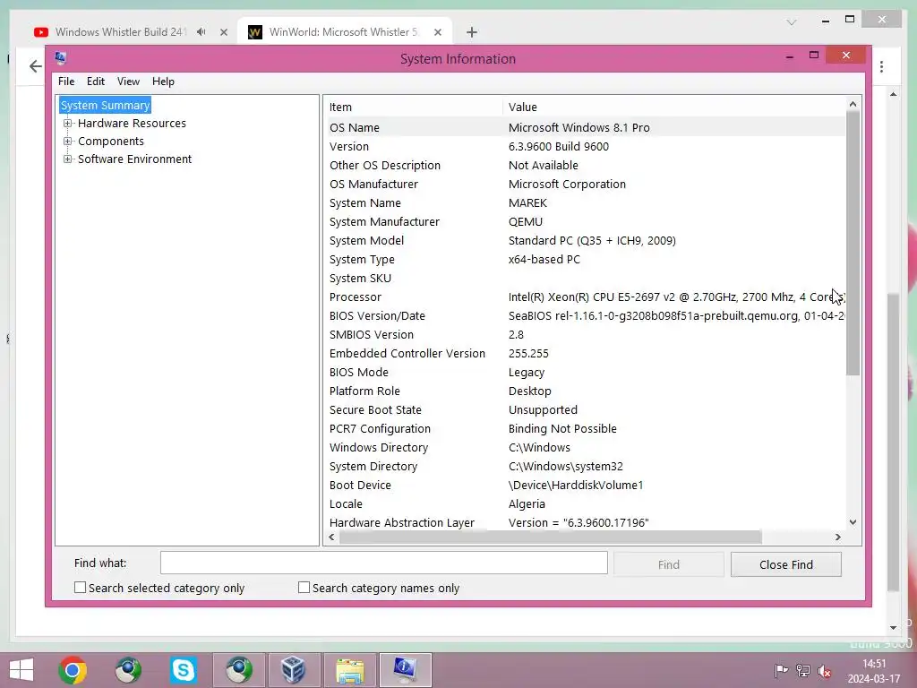Screen dimensions: 917x688
Task: Select value C:\Windows\system32
Action: point(566,466)
